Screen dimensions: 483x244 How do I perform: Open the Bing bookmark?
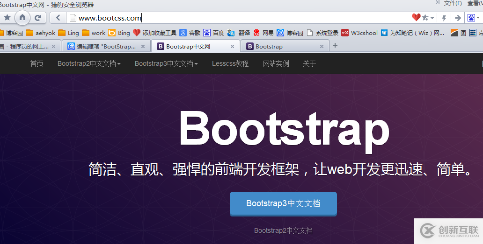click(119, 33)
